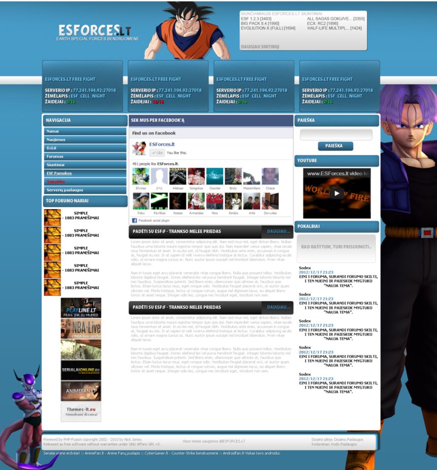This screenshot has width=437, height=470.
Task: Open Cnace's Facebook avatar
Action: 270,176
